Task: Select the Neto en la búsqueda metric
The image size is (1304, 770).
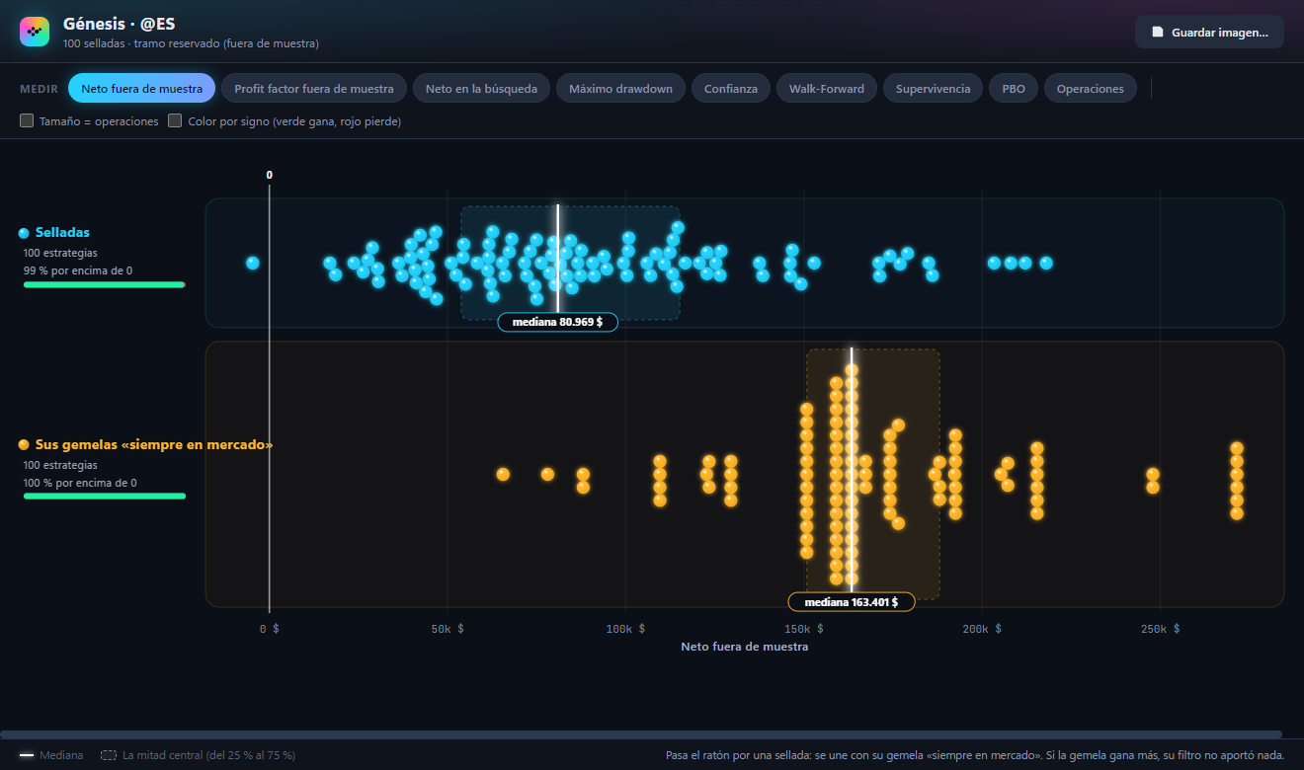Action: pyautogui.click(x=481, y=88)
